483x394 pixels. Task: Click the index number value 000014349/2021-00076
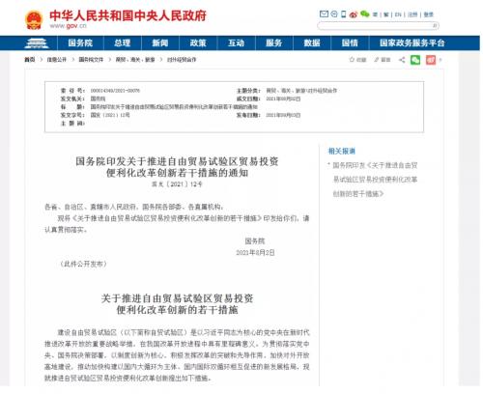tap(115, 91)
